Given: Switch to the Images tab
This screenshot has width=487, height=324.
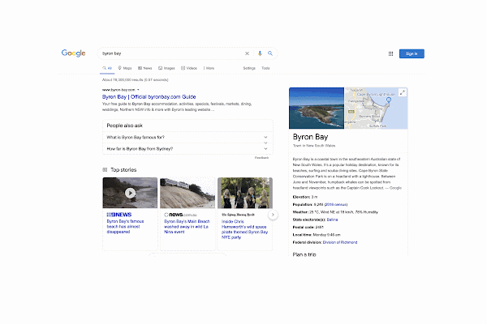Looking at the screenshot, I should [166, 68].
